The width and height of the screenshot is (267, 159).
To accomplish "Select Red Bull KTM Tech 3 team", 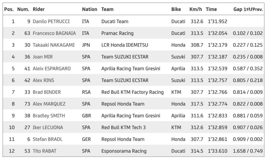I will pos(125,128).
